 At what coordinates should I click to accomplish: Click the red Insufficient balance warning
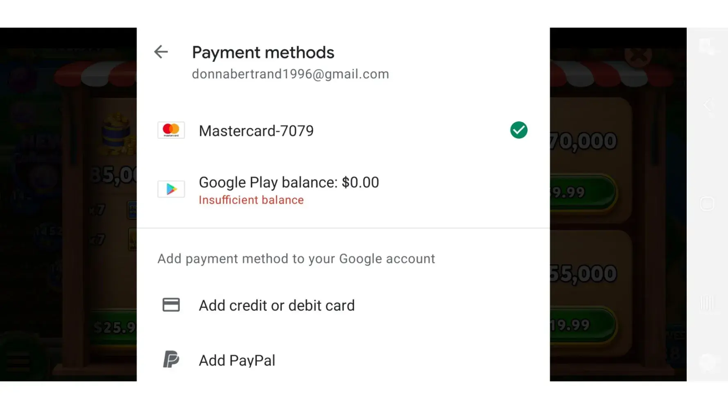[251, 200]
